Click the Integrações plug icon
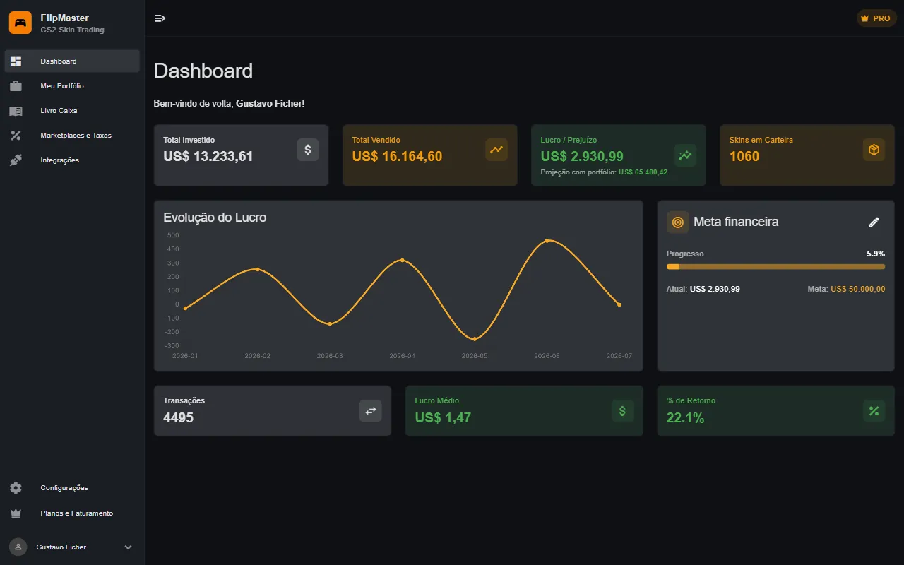Screen dimensions: 904x565 [16, 160]
